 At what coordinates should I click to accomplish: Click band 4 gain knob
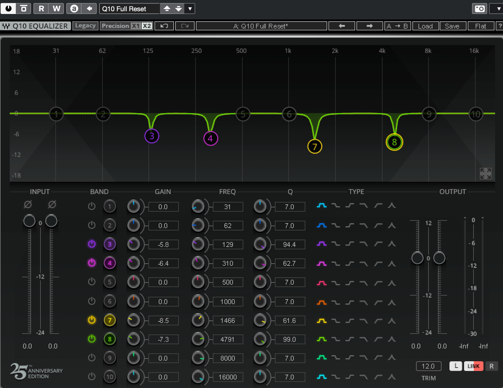pyautogui.click(x=133, y=263)
